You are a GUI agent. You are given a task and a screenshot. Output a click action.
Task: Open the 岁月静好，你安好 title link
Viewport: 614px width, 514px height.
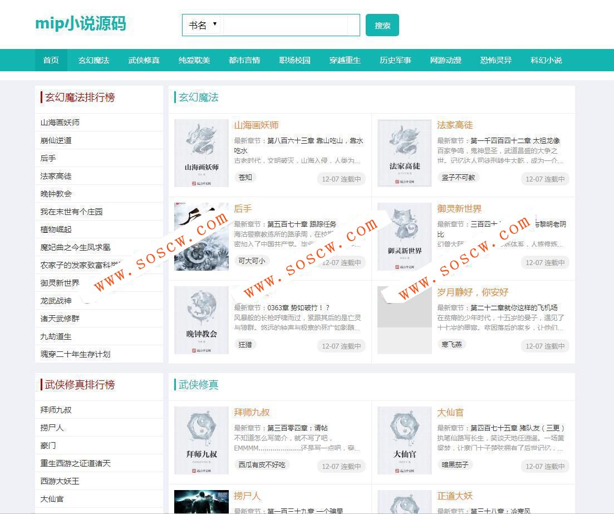coord(473,292)
